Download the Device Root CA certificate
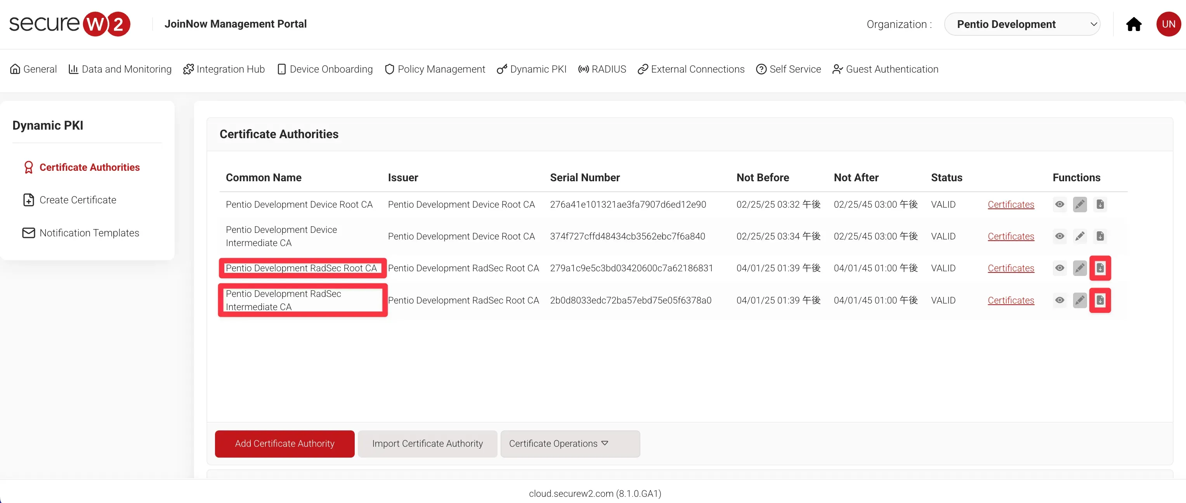The image size is (1186, 503). 1100,205
